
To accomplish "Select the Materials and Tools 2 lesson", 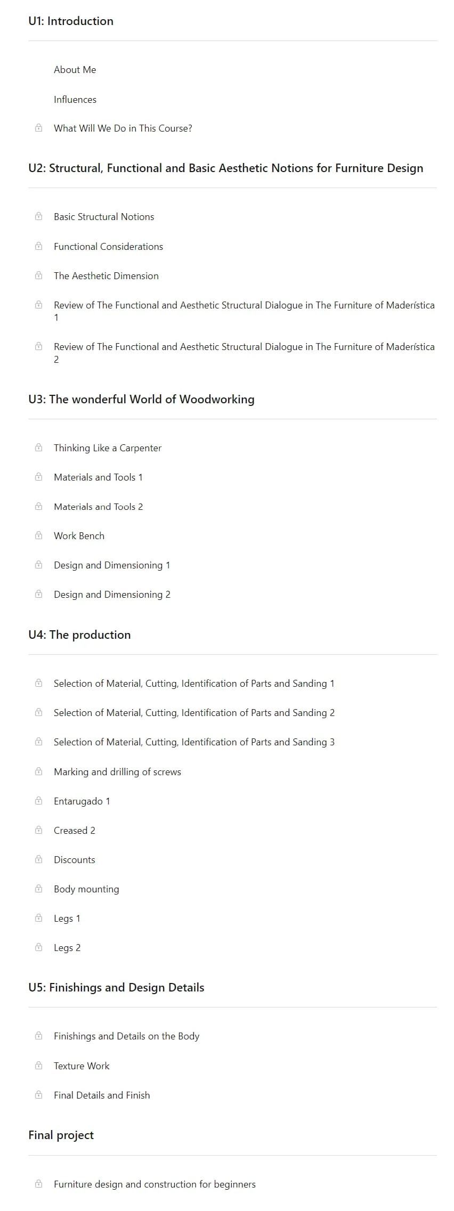I will click(98, 507).
